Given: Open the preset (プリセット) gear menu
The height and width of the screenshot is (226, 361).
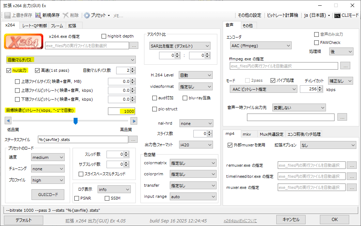Looking at the screenshot, I should pyautogui.click(x=87, y=15).
